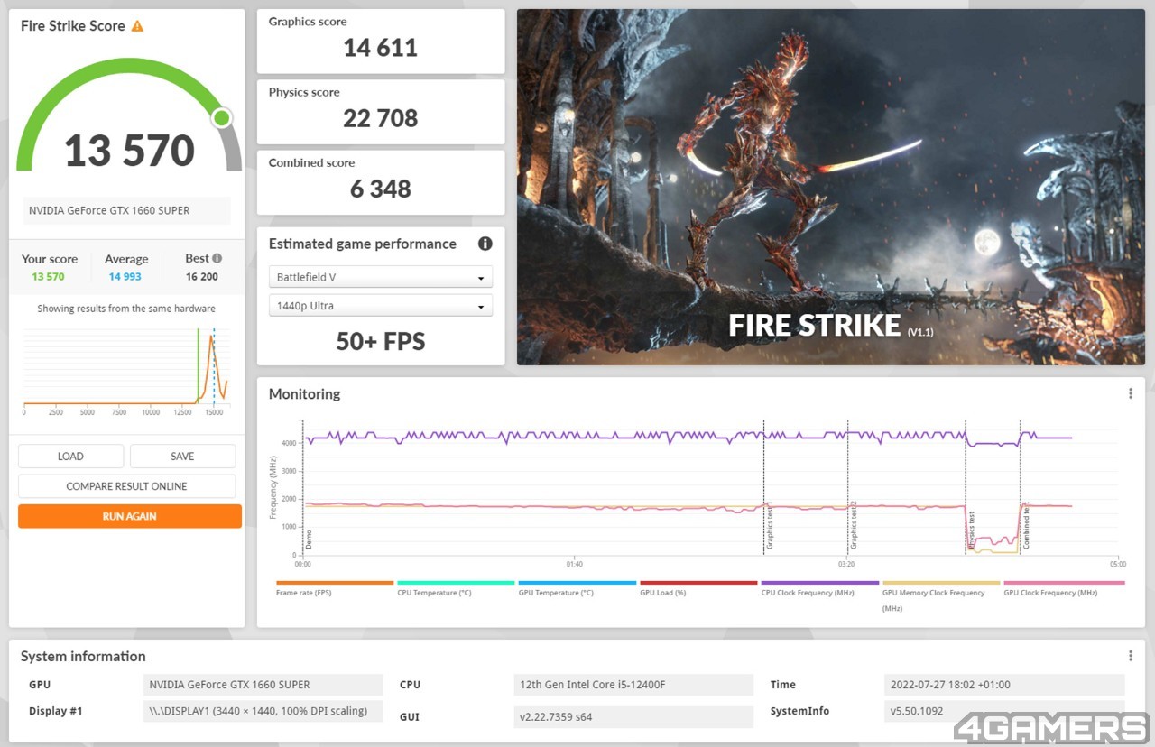
Task: Click the Graphics test 2 chart marker
Action: [853, 527]
